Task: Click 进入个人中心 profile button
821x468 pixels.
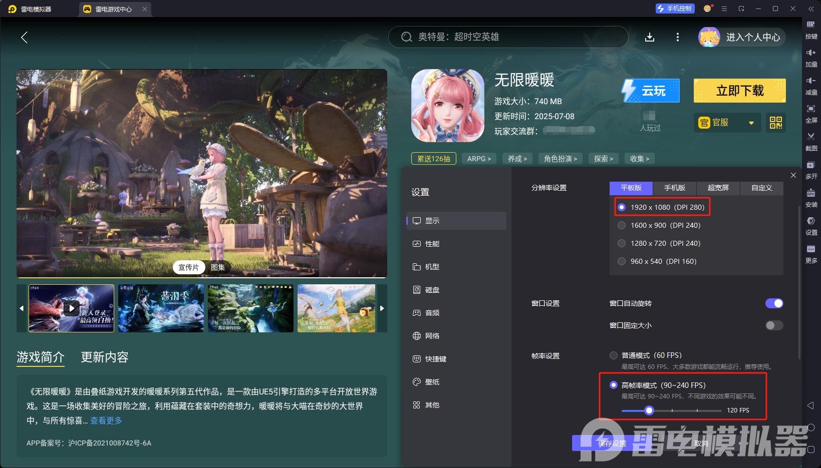Action: [742, 37]
